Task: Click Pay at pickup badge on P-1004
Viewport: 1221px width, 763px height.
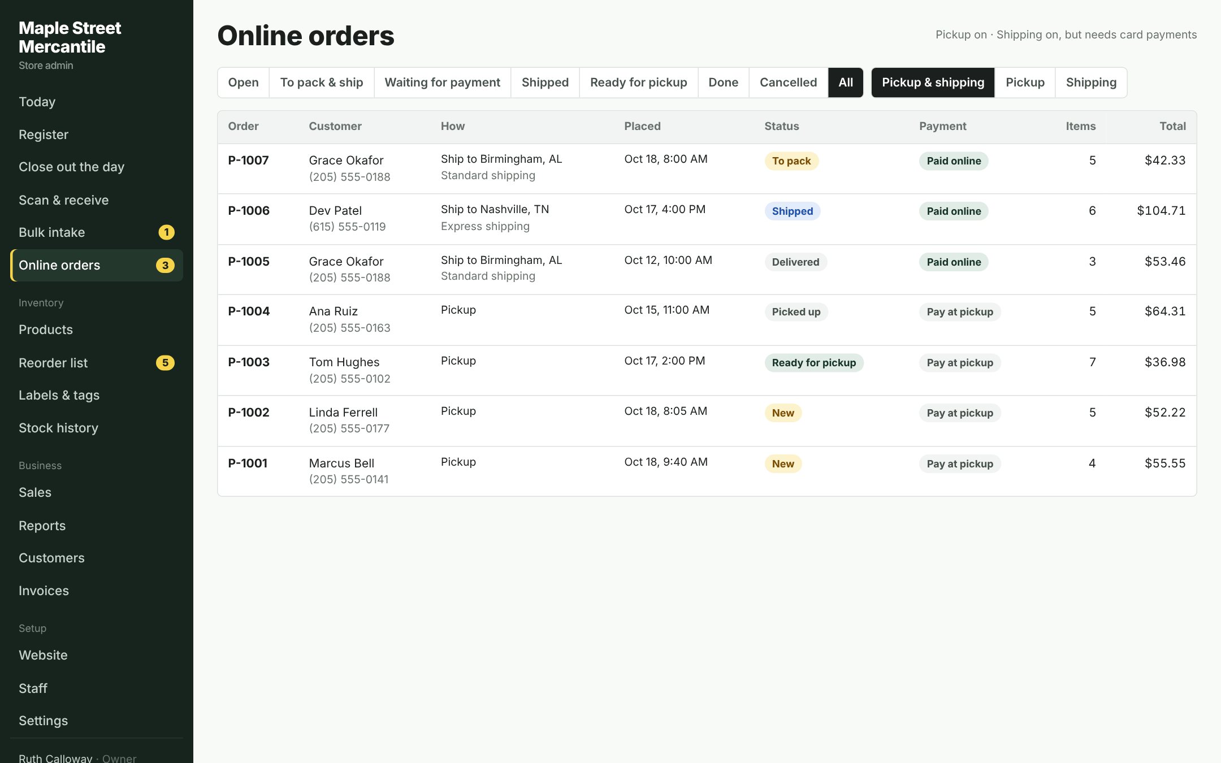Action: click(x=960, y=312)
